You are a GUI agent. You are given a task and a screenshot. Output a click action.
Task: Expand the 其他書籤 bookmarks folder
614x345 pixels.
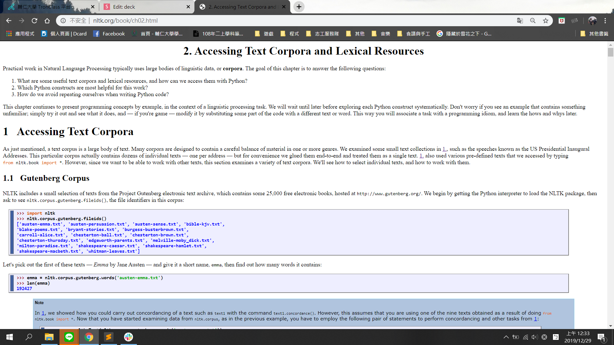(x=594, y=34)
